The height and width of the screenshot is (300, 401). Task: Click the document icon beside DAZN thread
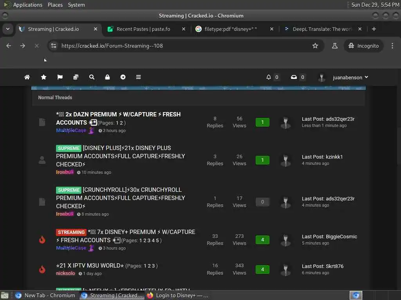(42, 122)
